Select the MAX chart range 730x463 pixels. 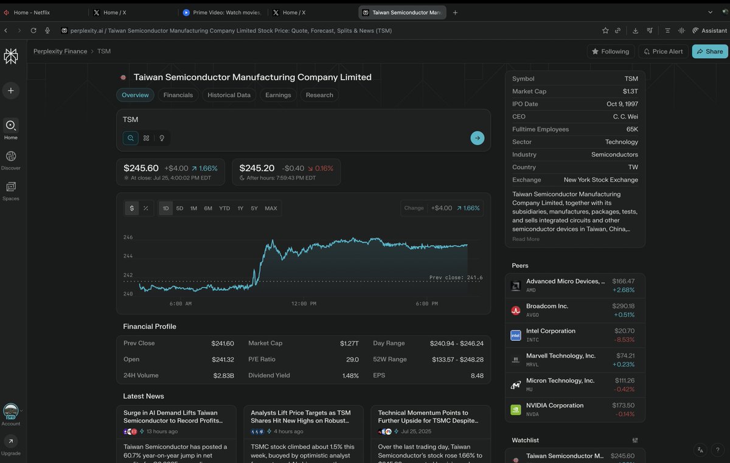click(x=271, y=208)
